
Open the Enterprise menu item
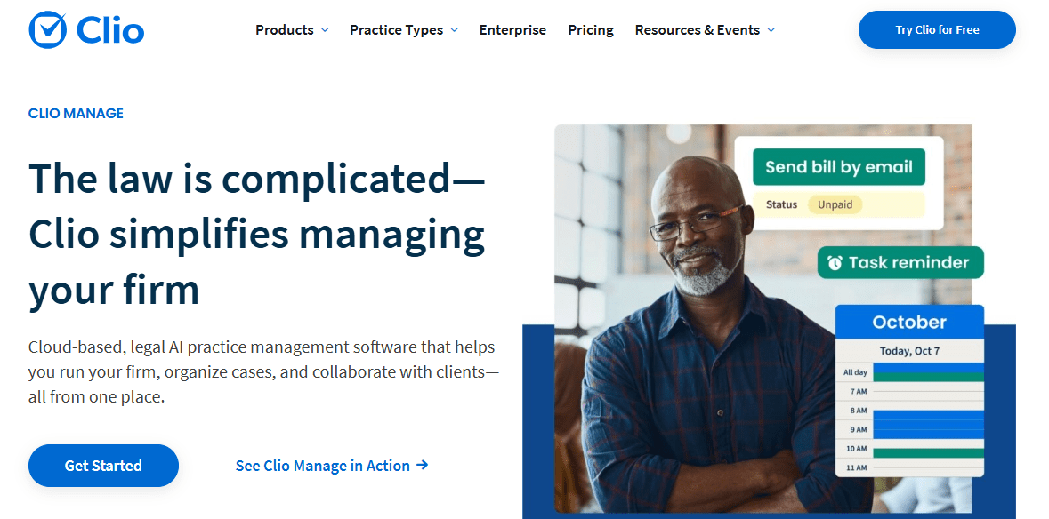(x=513, y=30)
